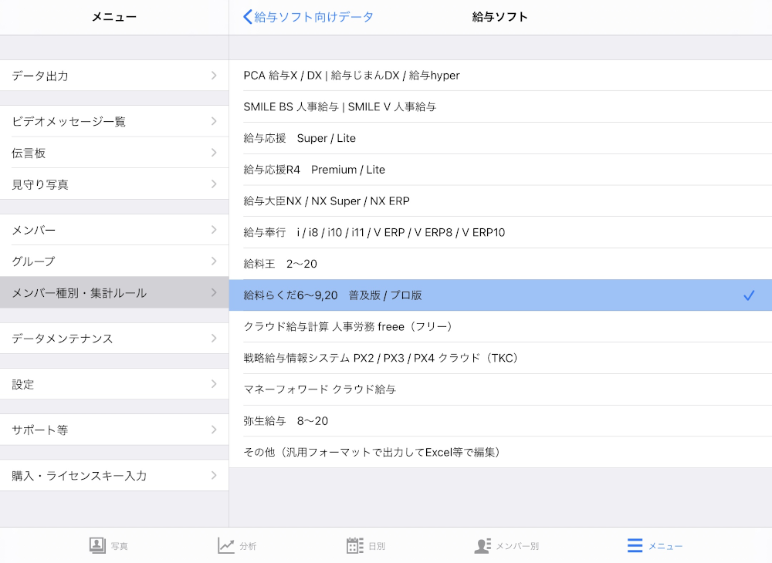
Task: Open メンバー種別・集計ルール menu item
Action: [114, 292]
